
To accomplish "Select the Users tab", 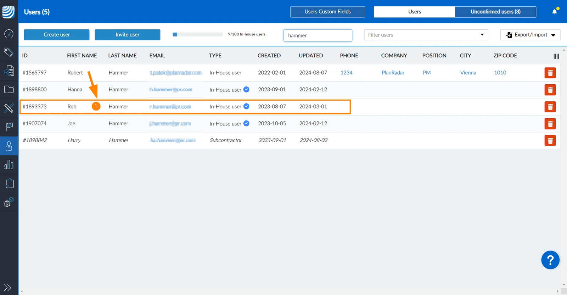I will pos(414,12).
